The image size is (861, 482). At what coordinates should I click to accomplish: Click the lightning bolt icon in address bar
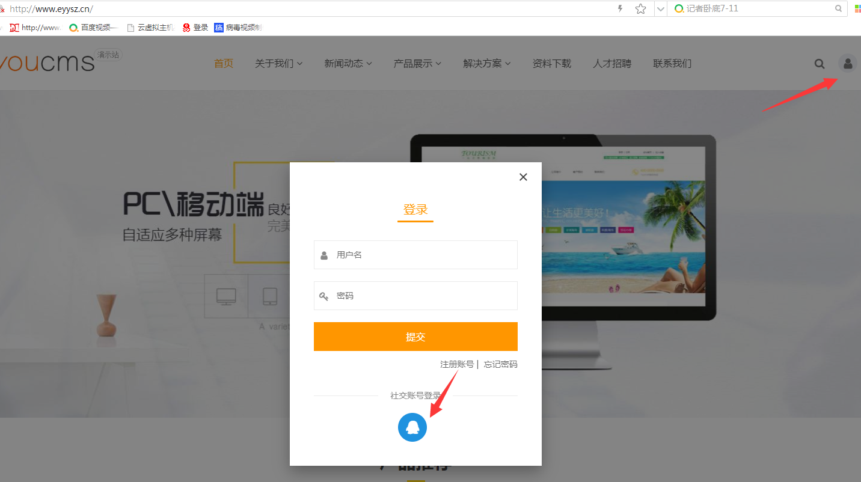pyautogui.click(x=620, y=8)
